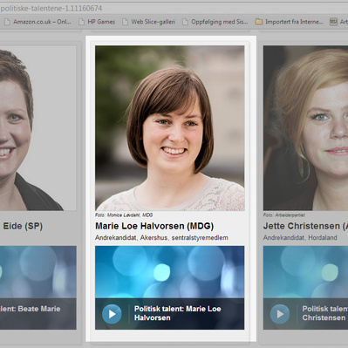Click the page icon beside Amazon.co.uk
Screen dimensions: 348x348
pos(7,22)
